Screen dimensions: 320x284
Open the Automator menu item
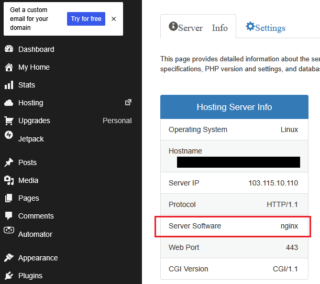point(35,234)
